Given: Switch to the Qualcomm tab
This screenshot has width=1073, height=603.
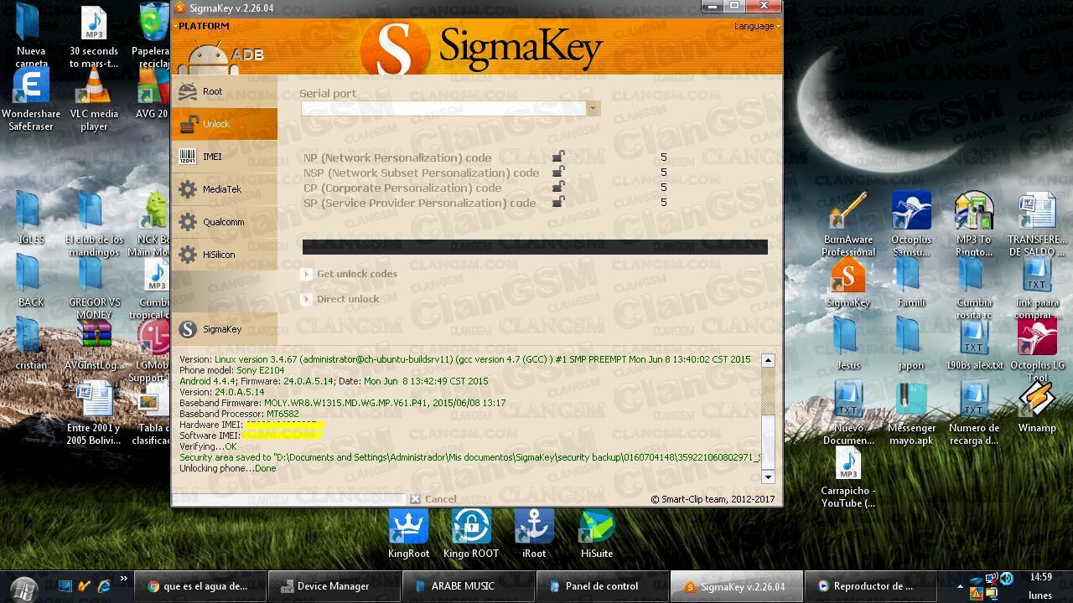Looking at the screenshot, I should 224,222.
